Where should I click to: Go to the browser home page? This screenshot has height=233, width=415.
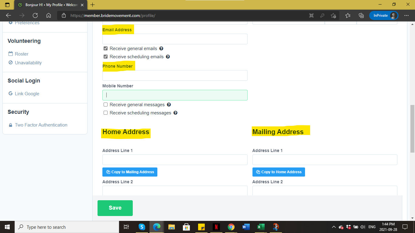49,15
